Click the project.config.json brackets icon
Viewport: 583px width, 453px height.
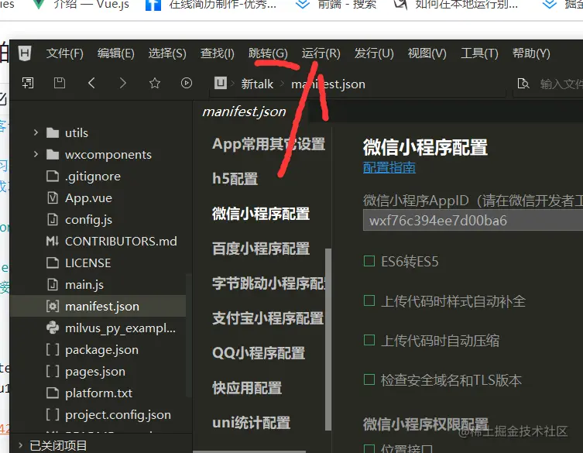(53, 414)
